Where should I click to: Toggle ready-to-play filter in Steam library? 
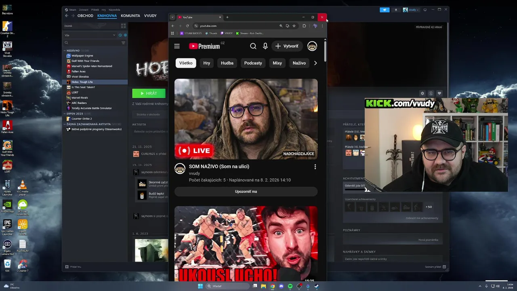pos(125,35)
